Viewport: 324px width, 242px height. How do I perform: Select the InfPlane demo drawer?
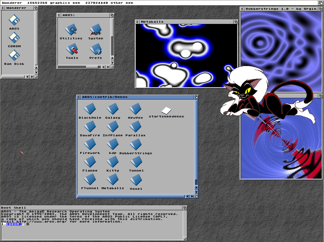coord(113,129)
